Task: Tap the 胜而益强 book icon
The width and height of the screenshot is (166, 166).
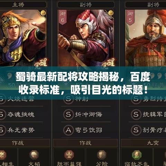Action: pos(69,155)
